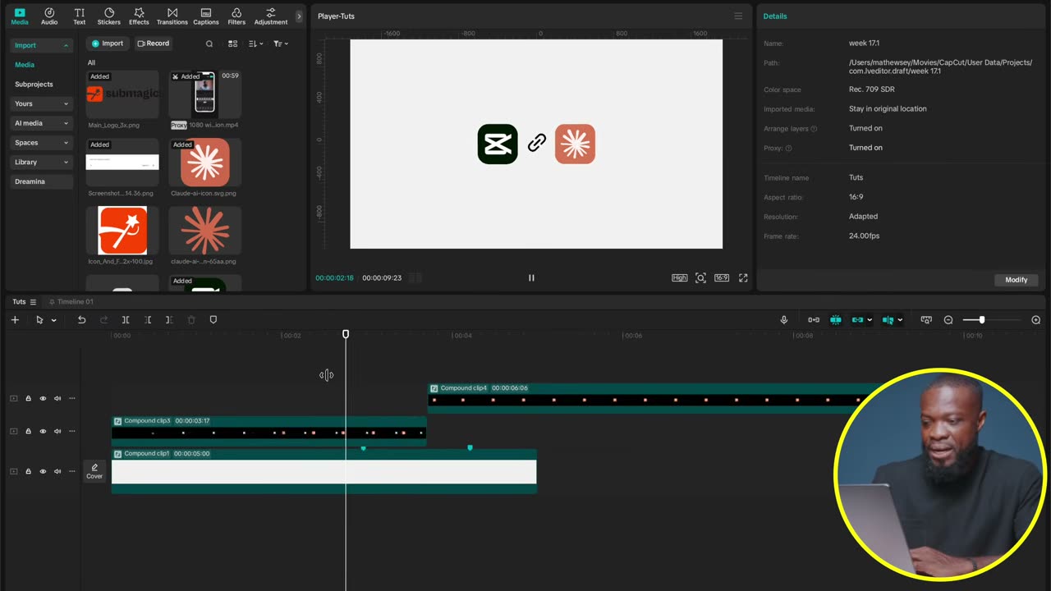
Task: Open the Filters panel
Action: [x=236, y=16]
